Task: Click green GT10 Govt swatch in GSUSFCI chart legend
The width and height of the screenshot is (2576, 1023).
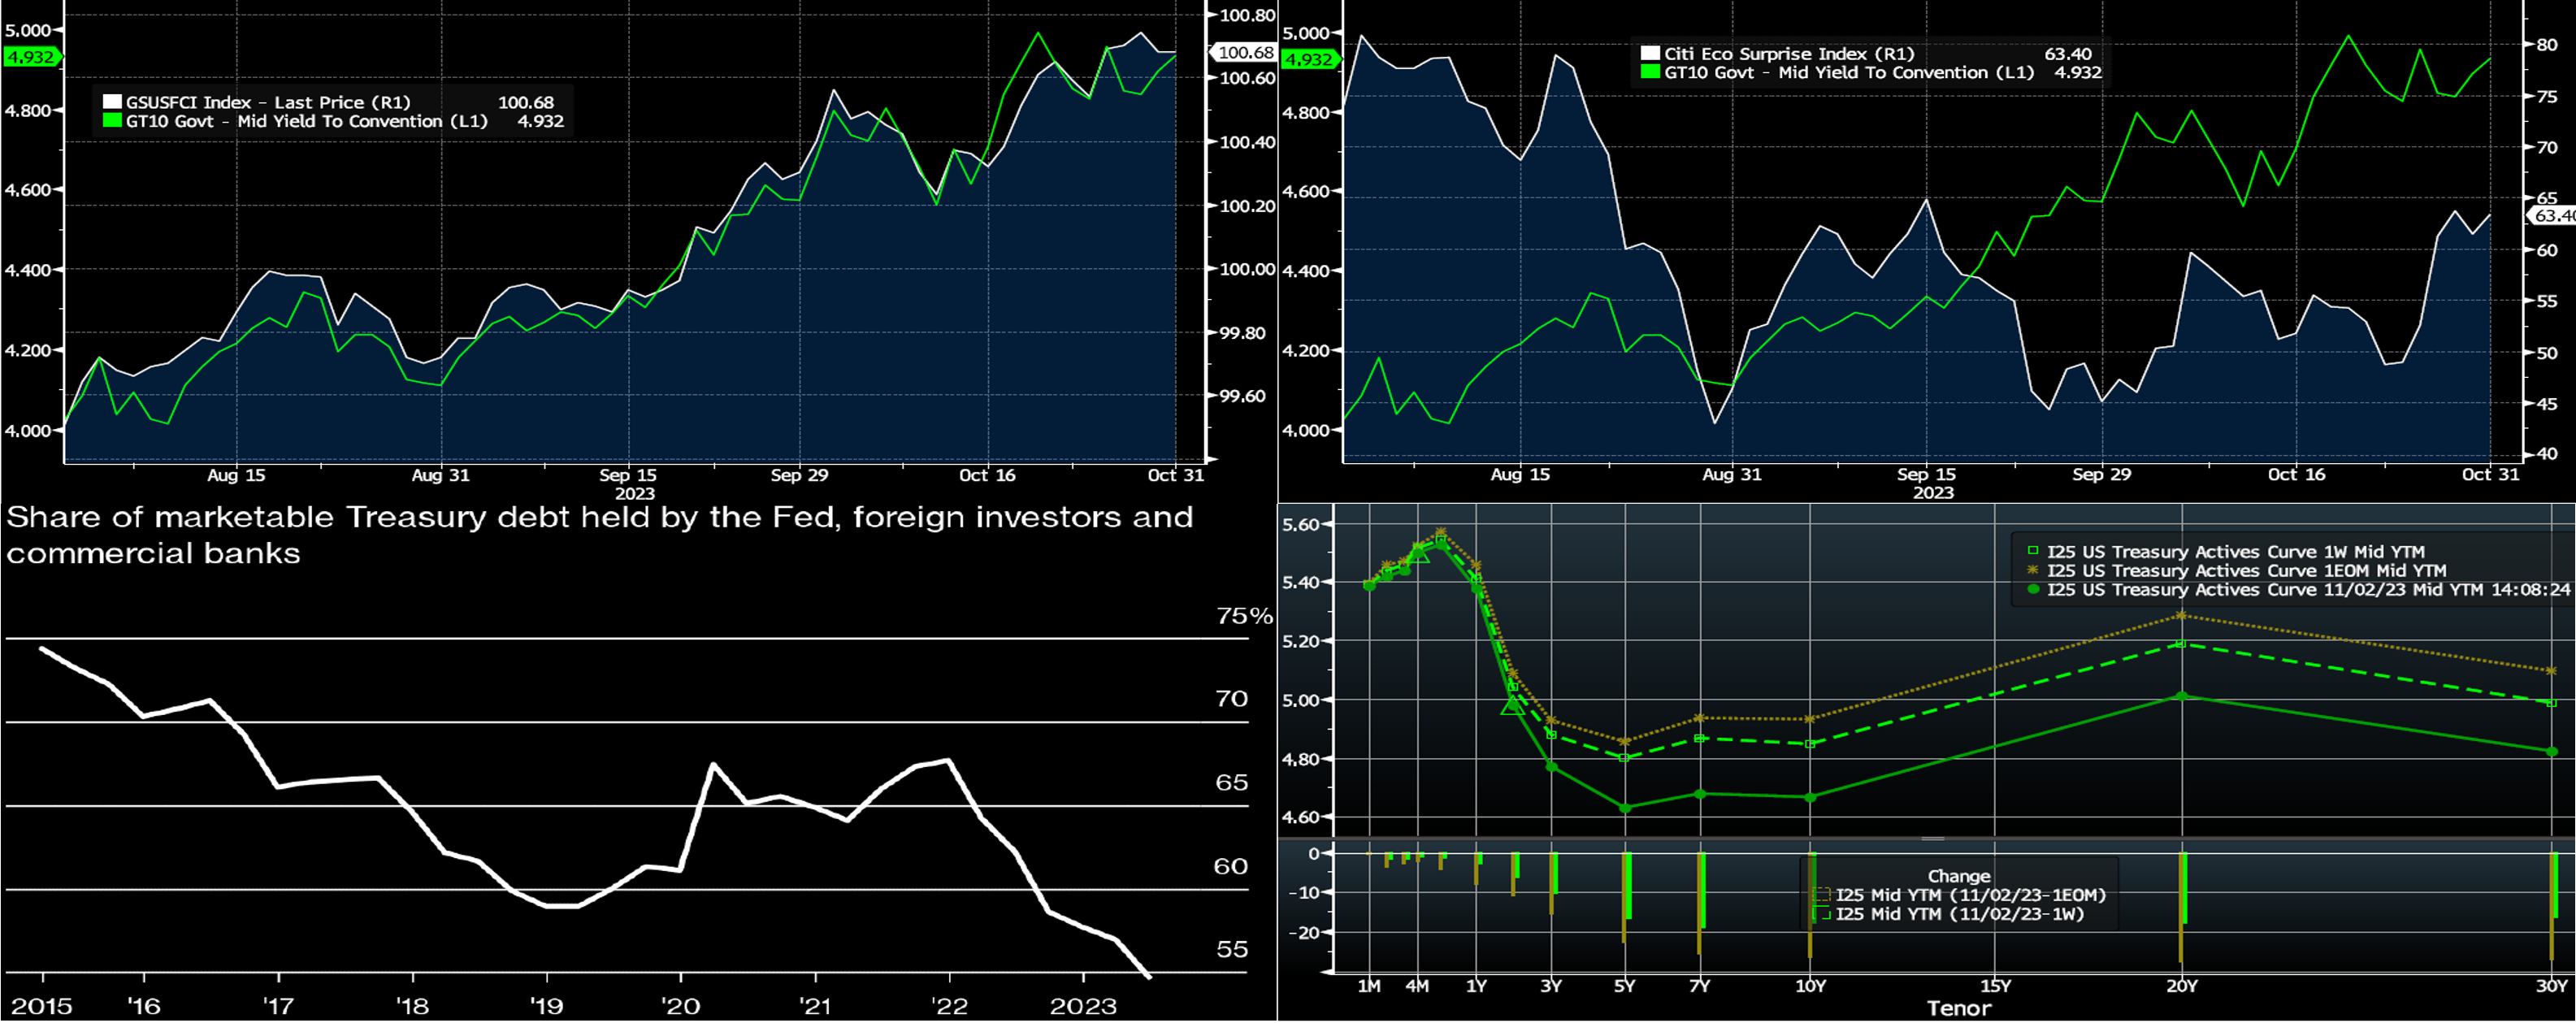Action: 112,121
